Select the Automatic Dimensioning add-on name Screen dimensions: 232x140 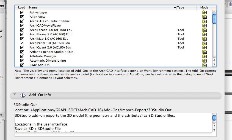[x=48, y=61]
